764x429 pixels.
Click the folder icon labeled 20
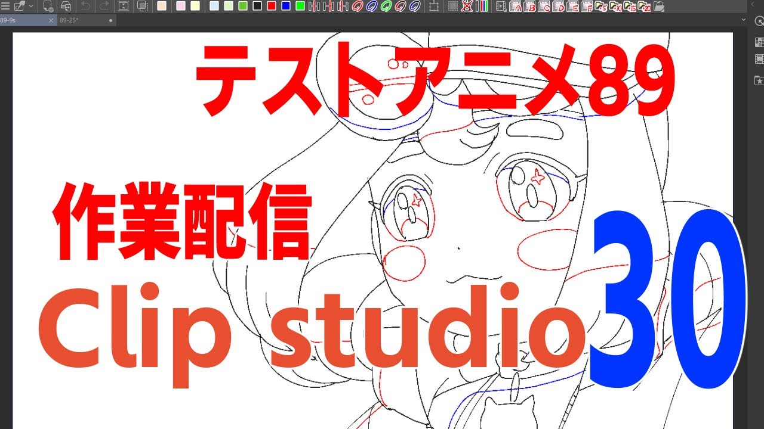[x=644, y=6]
